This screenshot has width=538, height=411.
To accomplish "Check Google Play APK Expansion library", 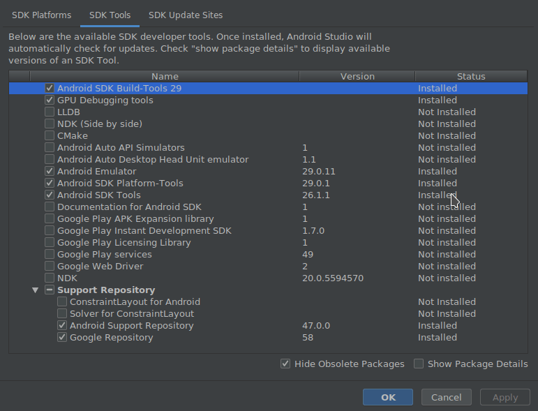I will coord(50,218).
